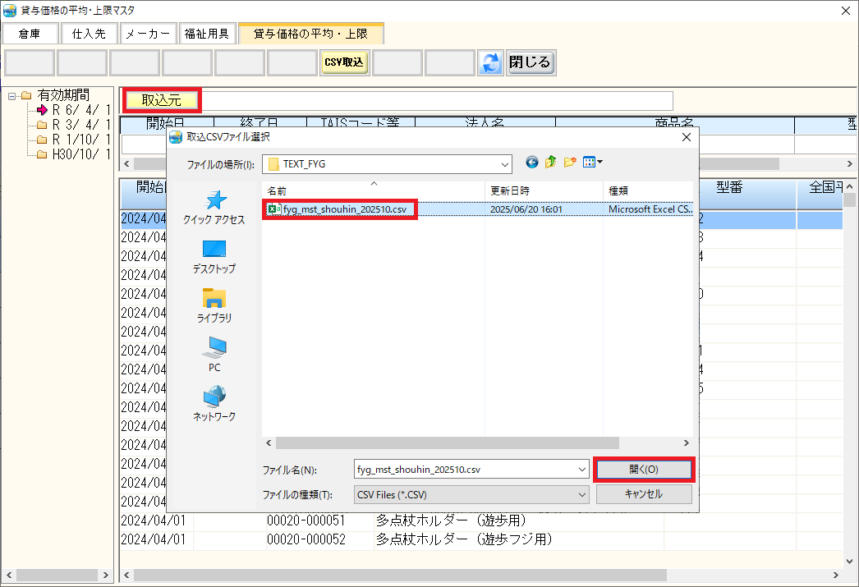The height and width of the screenshot is (587, 859).
Task: Switch to the 福祉用具 tab
Action: coord(207,34)
